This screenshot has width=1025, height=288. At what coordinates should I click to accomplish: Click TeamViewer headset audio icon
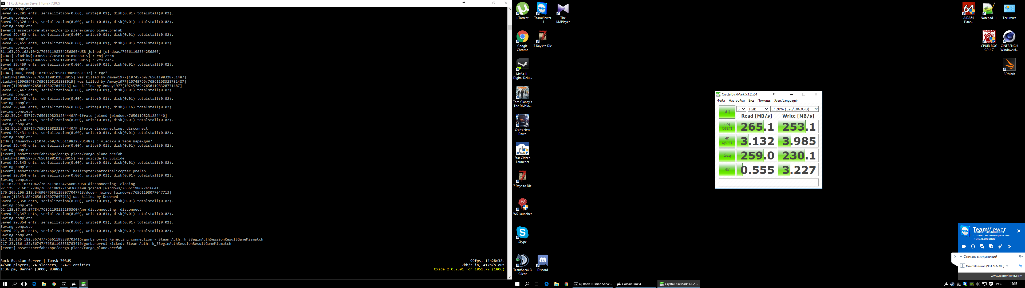973,247
